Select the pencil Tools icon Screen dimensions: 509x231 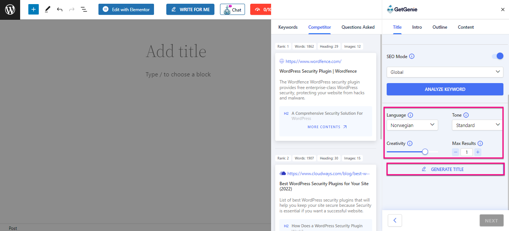pos(47,9)
